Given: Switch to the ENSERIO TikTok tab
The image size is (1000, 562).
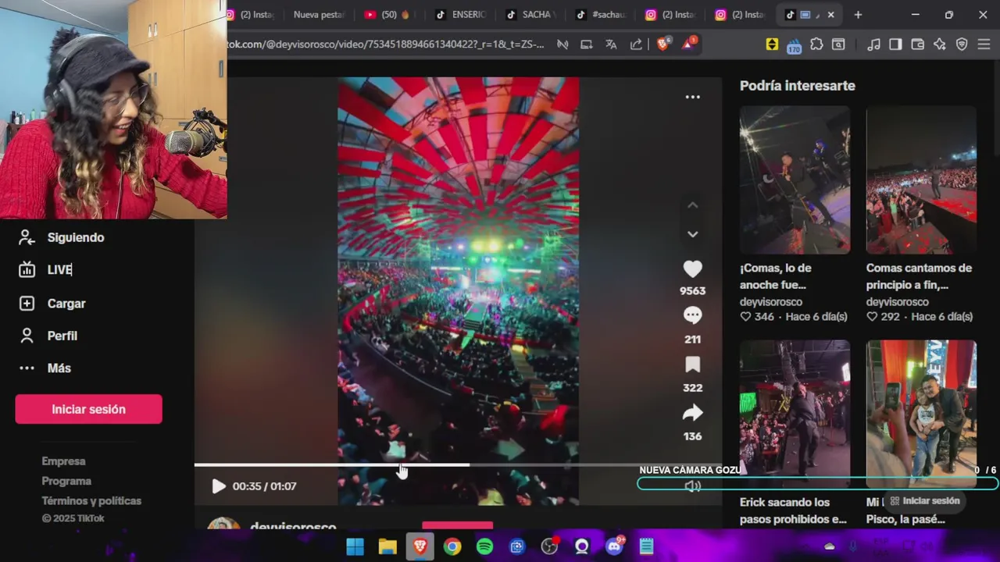Looking at the screenshot, I should [460, 15].
